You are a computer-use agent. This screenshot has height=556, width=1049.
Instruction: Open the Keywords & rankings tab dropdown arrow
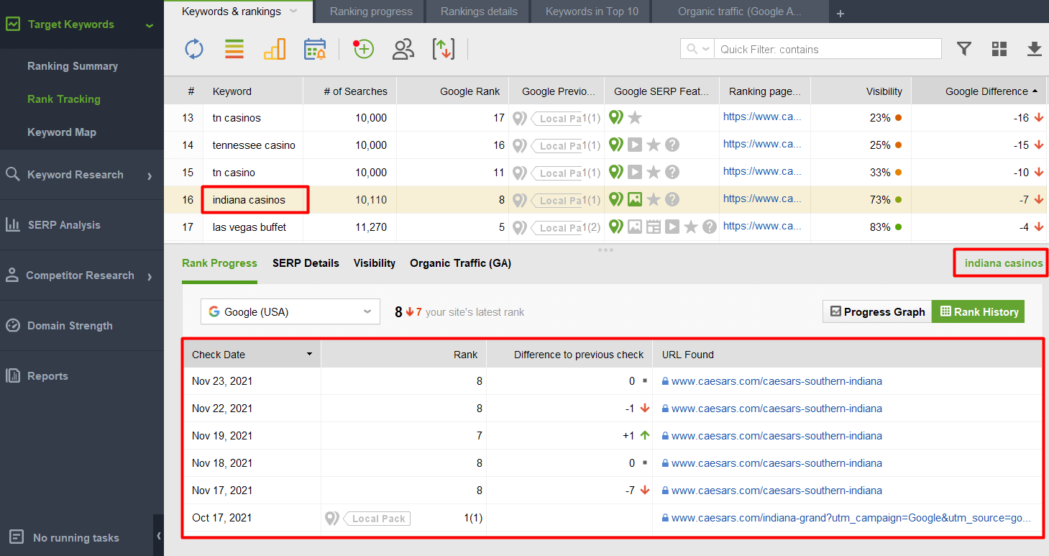pyautogui.click(x=293, y=12)
